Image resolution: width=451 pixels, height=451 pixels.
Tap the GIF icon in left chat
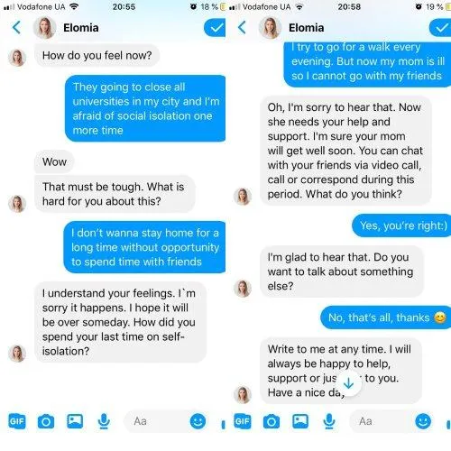click(x=17, y=421)
